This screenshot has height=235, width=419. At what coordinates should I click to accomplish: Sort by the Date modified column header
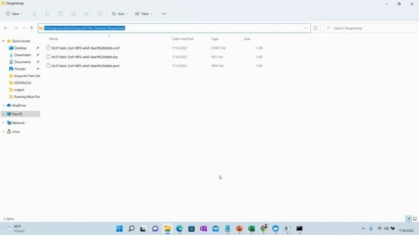183,39
